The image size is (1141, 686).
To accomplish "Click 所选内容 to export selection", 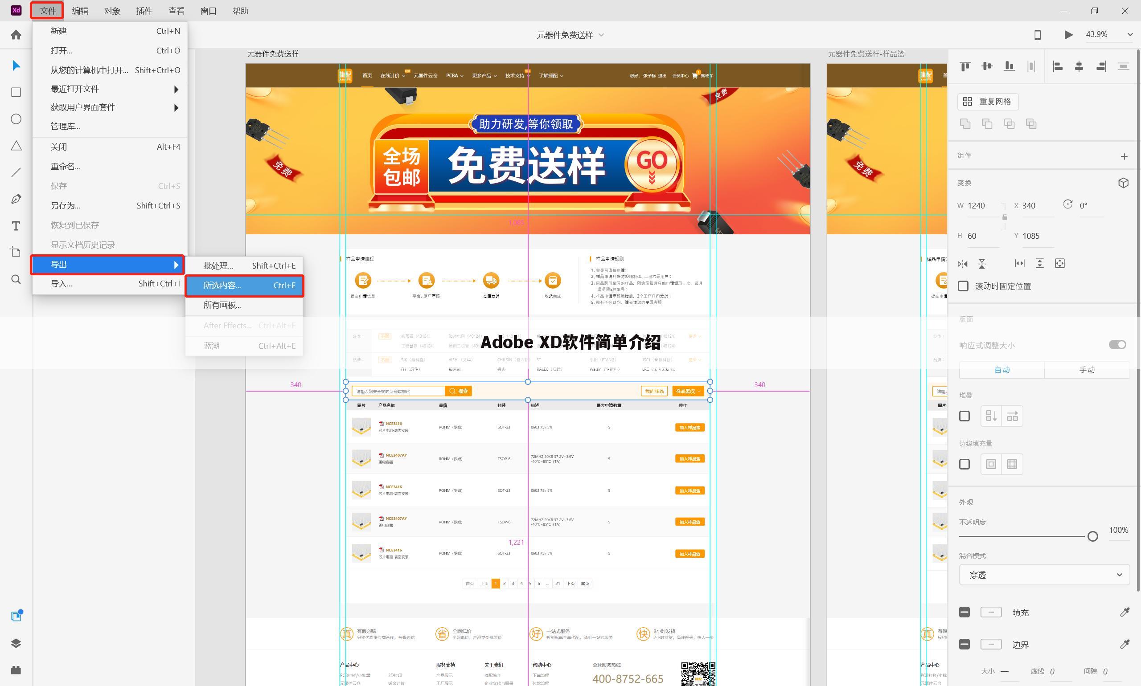I will click(222, 285).
